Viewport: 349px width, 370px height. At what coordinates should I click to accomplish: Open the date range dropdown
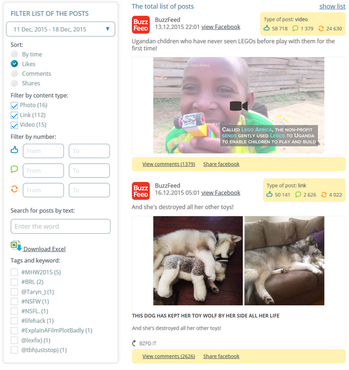click(60, 29)
